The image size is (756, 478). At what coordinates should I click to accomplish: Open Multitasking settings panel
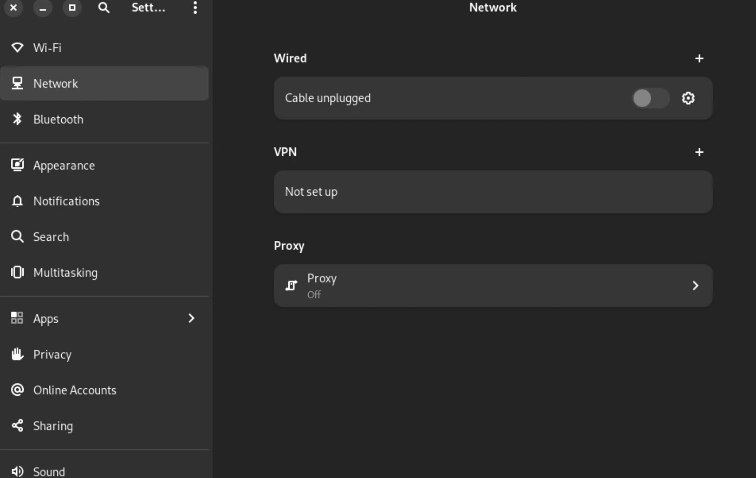tap(104, 272)
